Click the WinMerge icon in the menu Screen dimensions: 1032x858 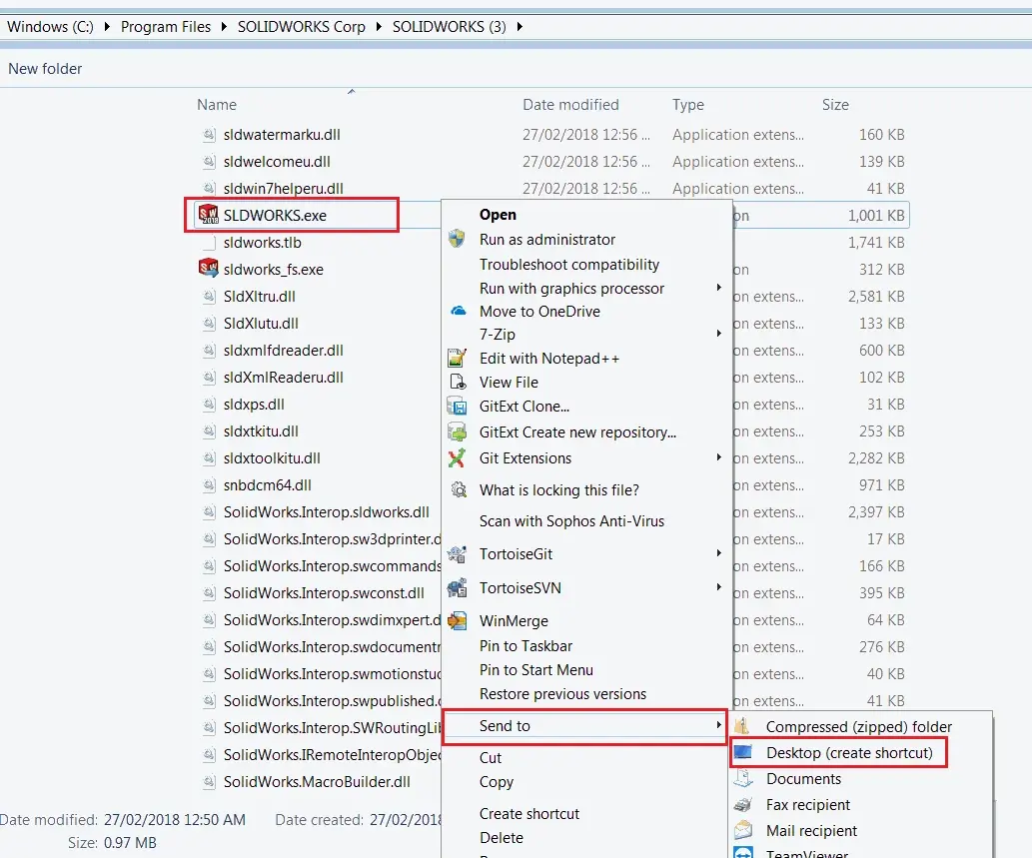point(458,620)
